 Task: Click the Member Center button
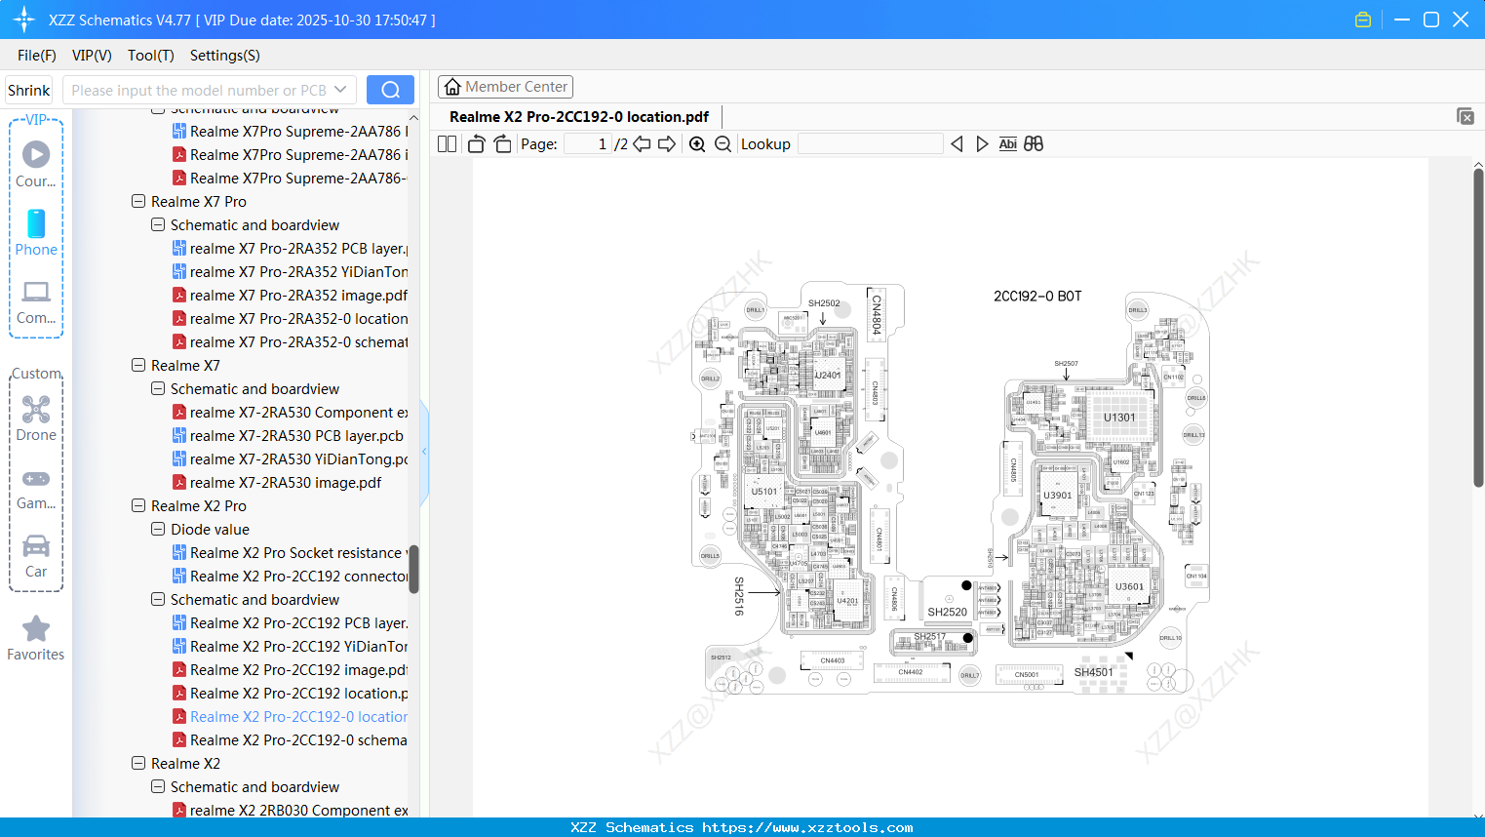(x=505, y=87)
